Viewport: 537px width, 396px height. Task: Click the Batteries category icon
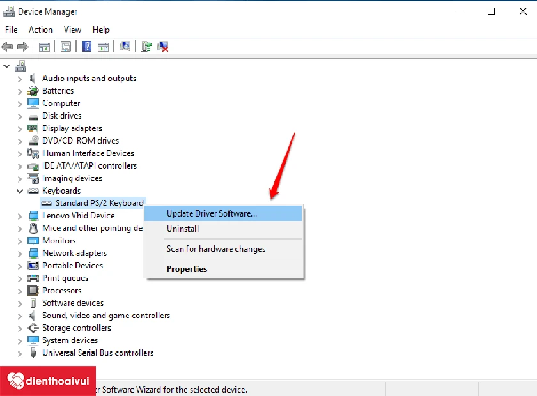pos(33,91)
